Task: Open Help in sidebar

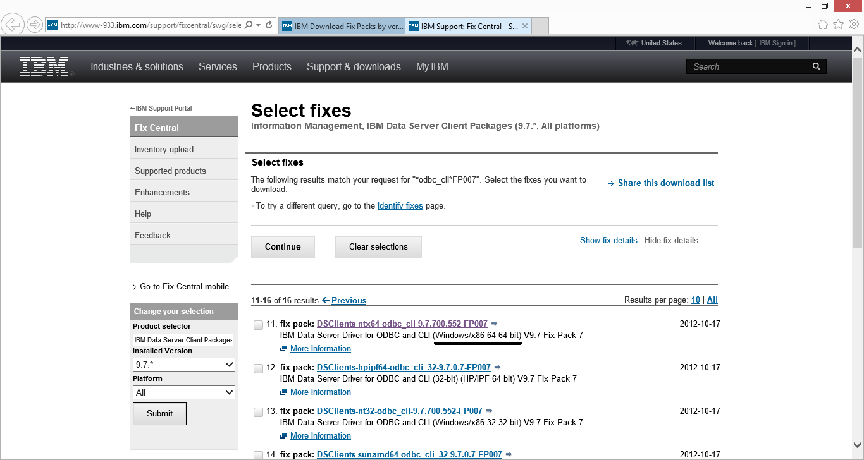Action: [184, 214]
